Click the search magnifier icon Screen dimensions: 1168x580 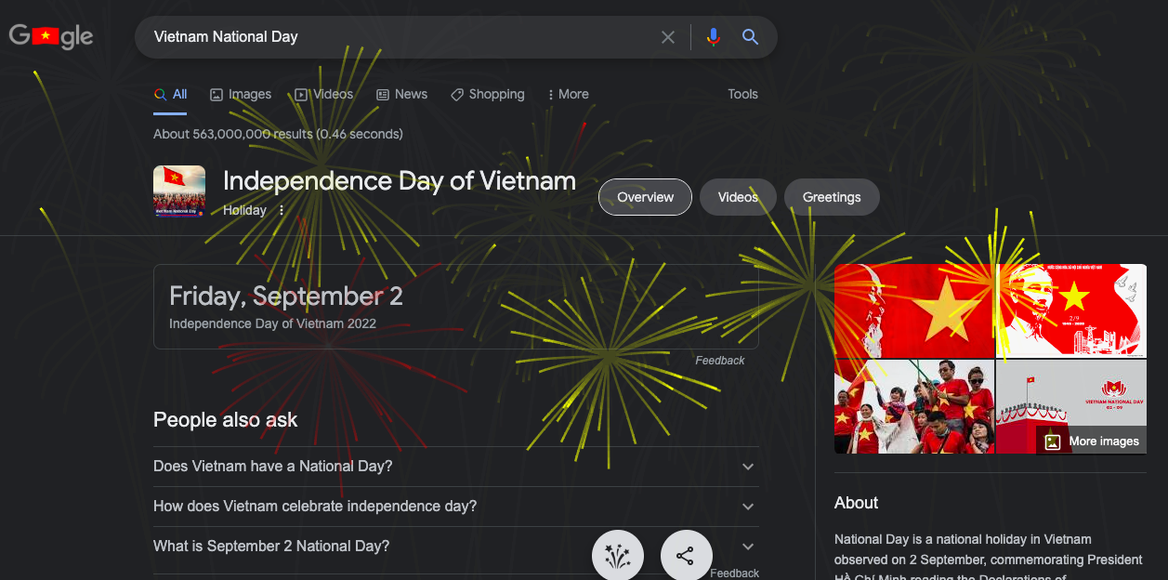click(x=750, y=37)
